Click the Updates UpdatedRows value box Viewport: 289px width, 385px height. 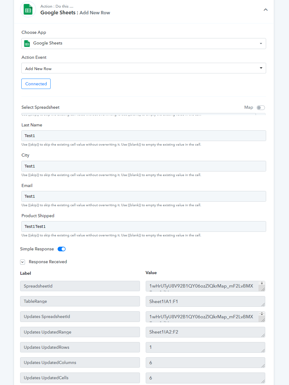tap(205, 347)
